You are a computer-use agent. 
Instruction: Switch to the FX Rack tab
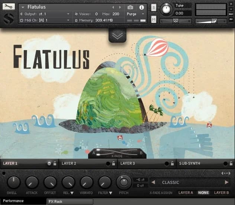coord(70,202)
